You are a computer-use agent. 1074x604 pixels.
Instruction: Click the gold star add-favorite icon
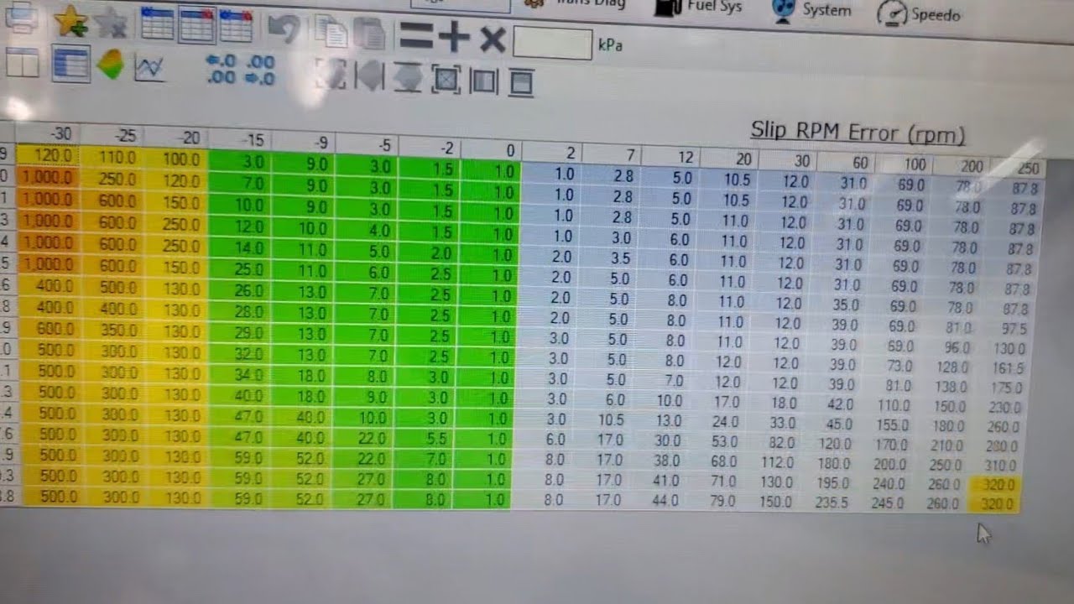pyautogui.click(x=72, y=21)
